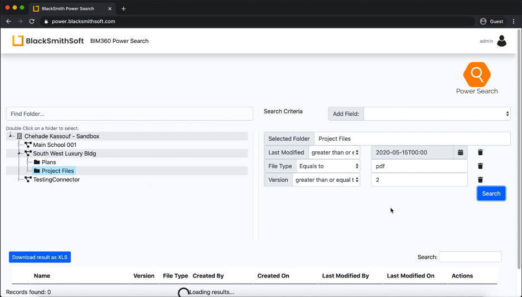522x297 pixels.
Task: Click the admin username text
Action: point(486,41)
